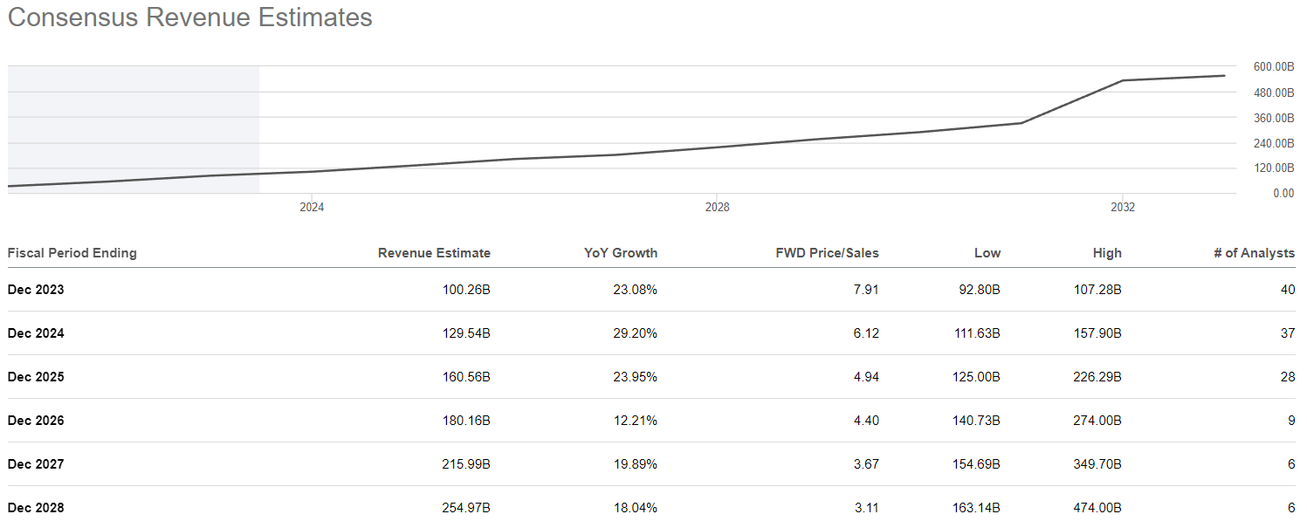
Task: Click the Dec 2023 analyst count 40
Action: tap(1288, 290)
